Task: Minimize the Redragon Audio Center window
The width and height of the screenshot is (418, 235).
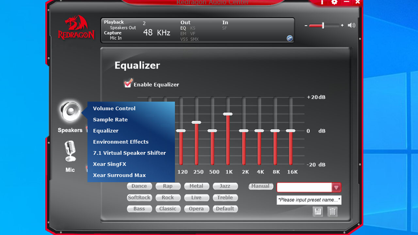Action: tap(347, 2)
